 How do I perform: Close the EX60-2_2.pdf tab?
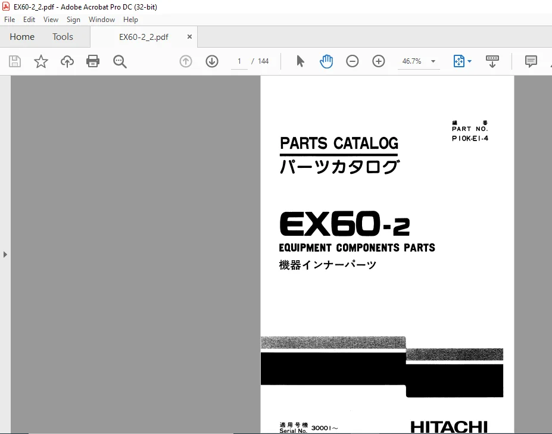click(x=189, y=36)
